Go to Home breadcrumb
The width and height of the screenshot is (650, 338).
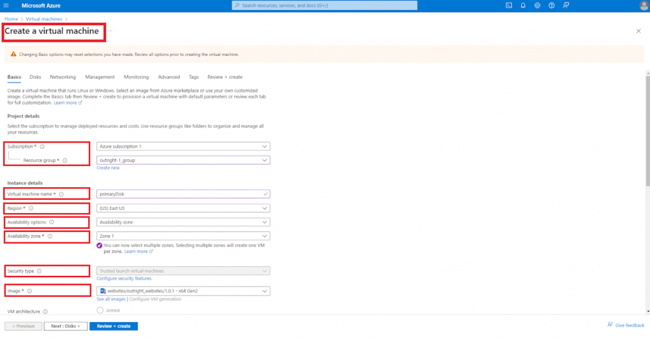pyautogui.click(x=11, y=19)
